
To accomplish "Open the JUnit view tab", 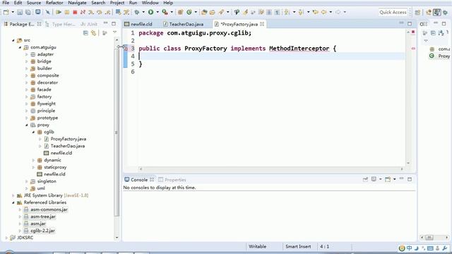I will click(x=89, y=24).
